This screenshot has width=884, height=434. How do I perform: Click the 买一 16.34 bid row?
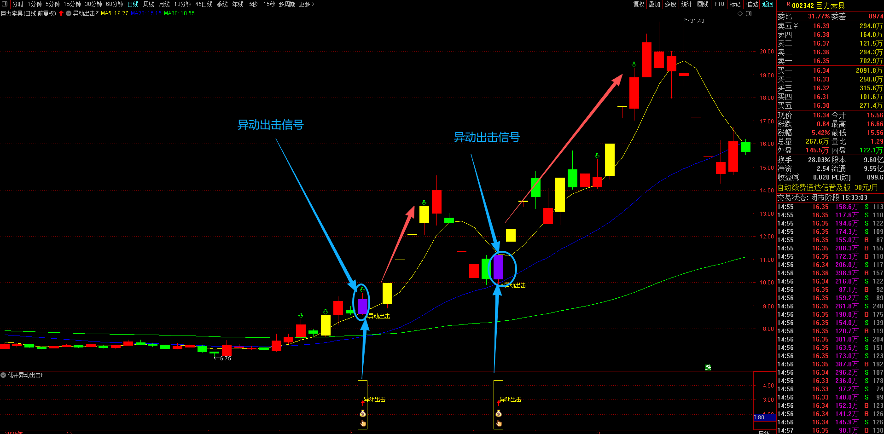pos(830,70)
